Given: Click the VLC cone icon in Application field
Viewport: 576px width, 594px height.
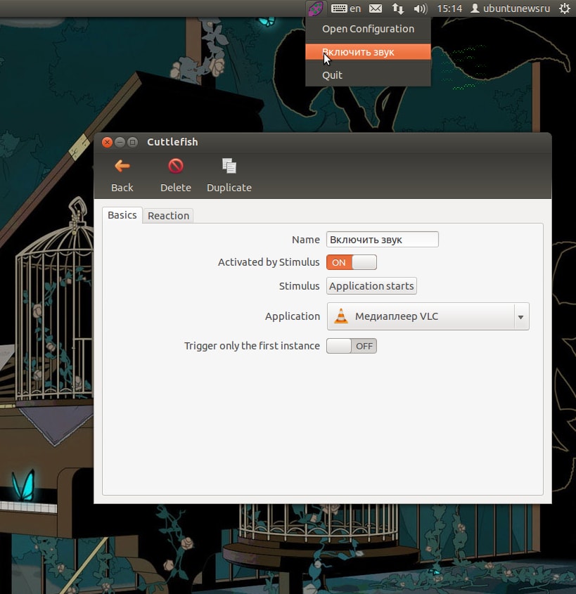Looking at the screenshot, I should 340,316.
